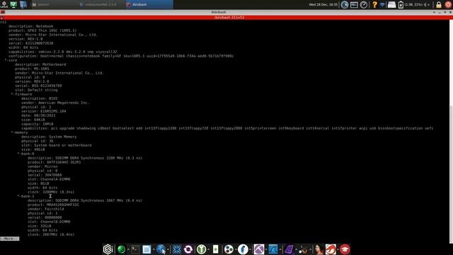This screenshot has width=453, height=255.
Task: Click 'slot: System board or motherboard' line
Action: coord(57,145)
